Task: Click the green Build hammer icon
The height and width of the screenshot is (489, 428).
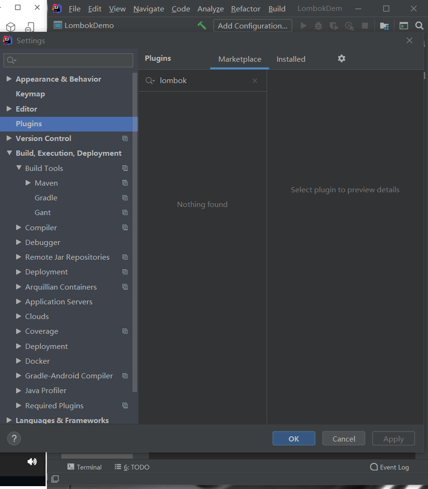Action: click(202, 25)
